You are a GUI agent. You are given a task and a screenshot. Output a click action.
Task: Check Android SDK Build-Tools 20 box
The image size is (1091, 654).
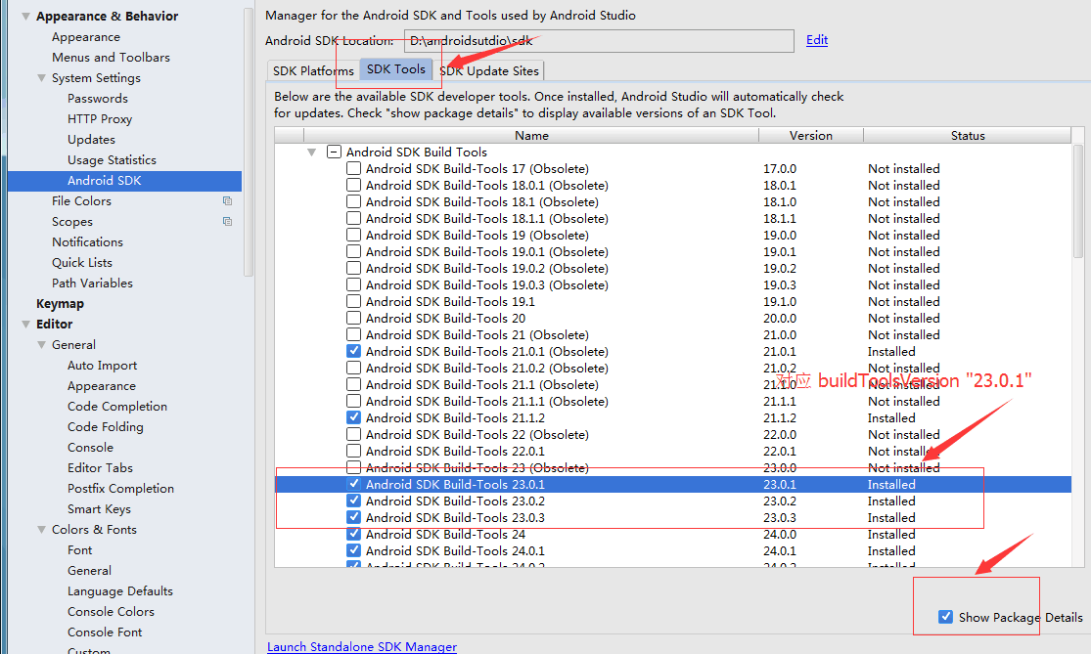point(353,318)
